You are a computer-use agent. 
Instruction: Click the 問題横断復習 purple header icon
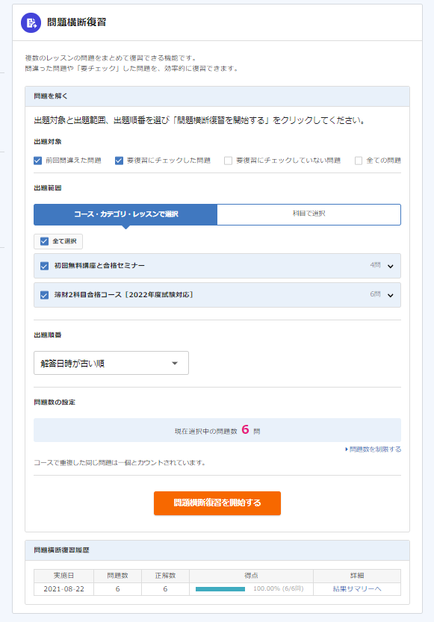tap(31, 22)
